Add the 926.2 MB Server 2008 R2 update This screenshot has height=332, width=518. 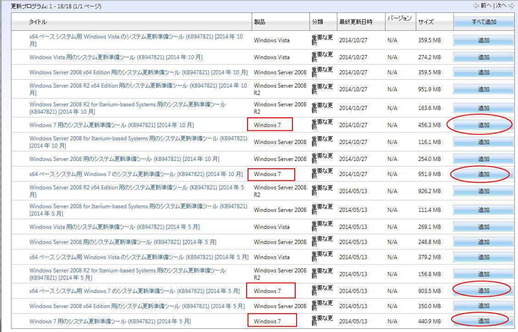click(x=484, y=191)
